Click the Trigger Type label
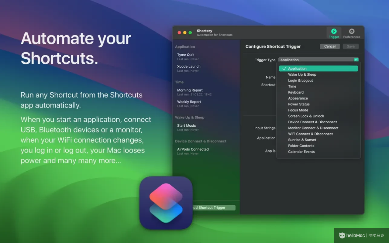389x243 pixels. click(x=265, y=60)
